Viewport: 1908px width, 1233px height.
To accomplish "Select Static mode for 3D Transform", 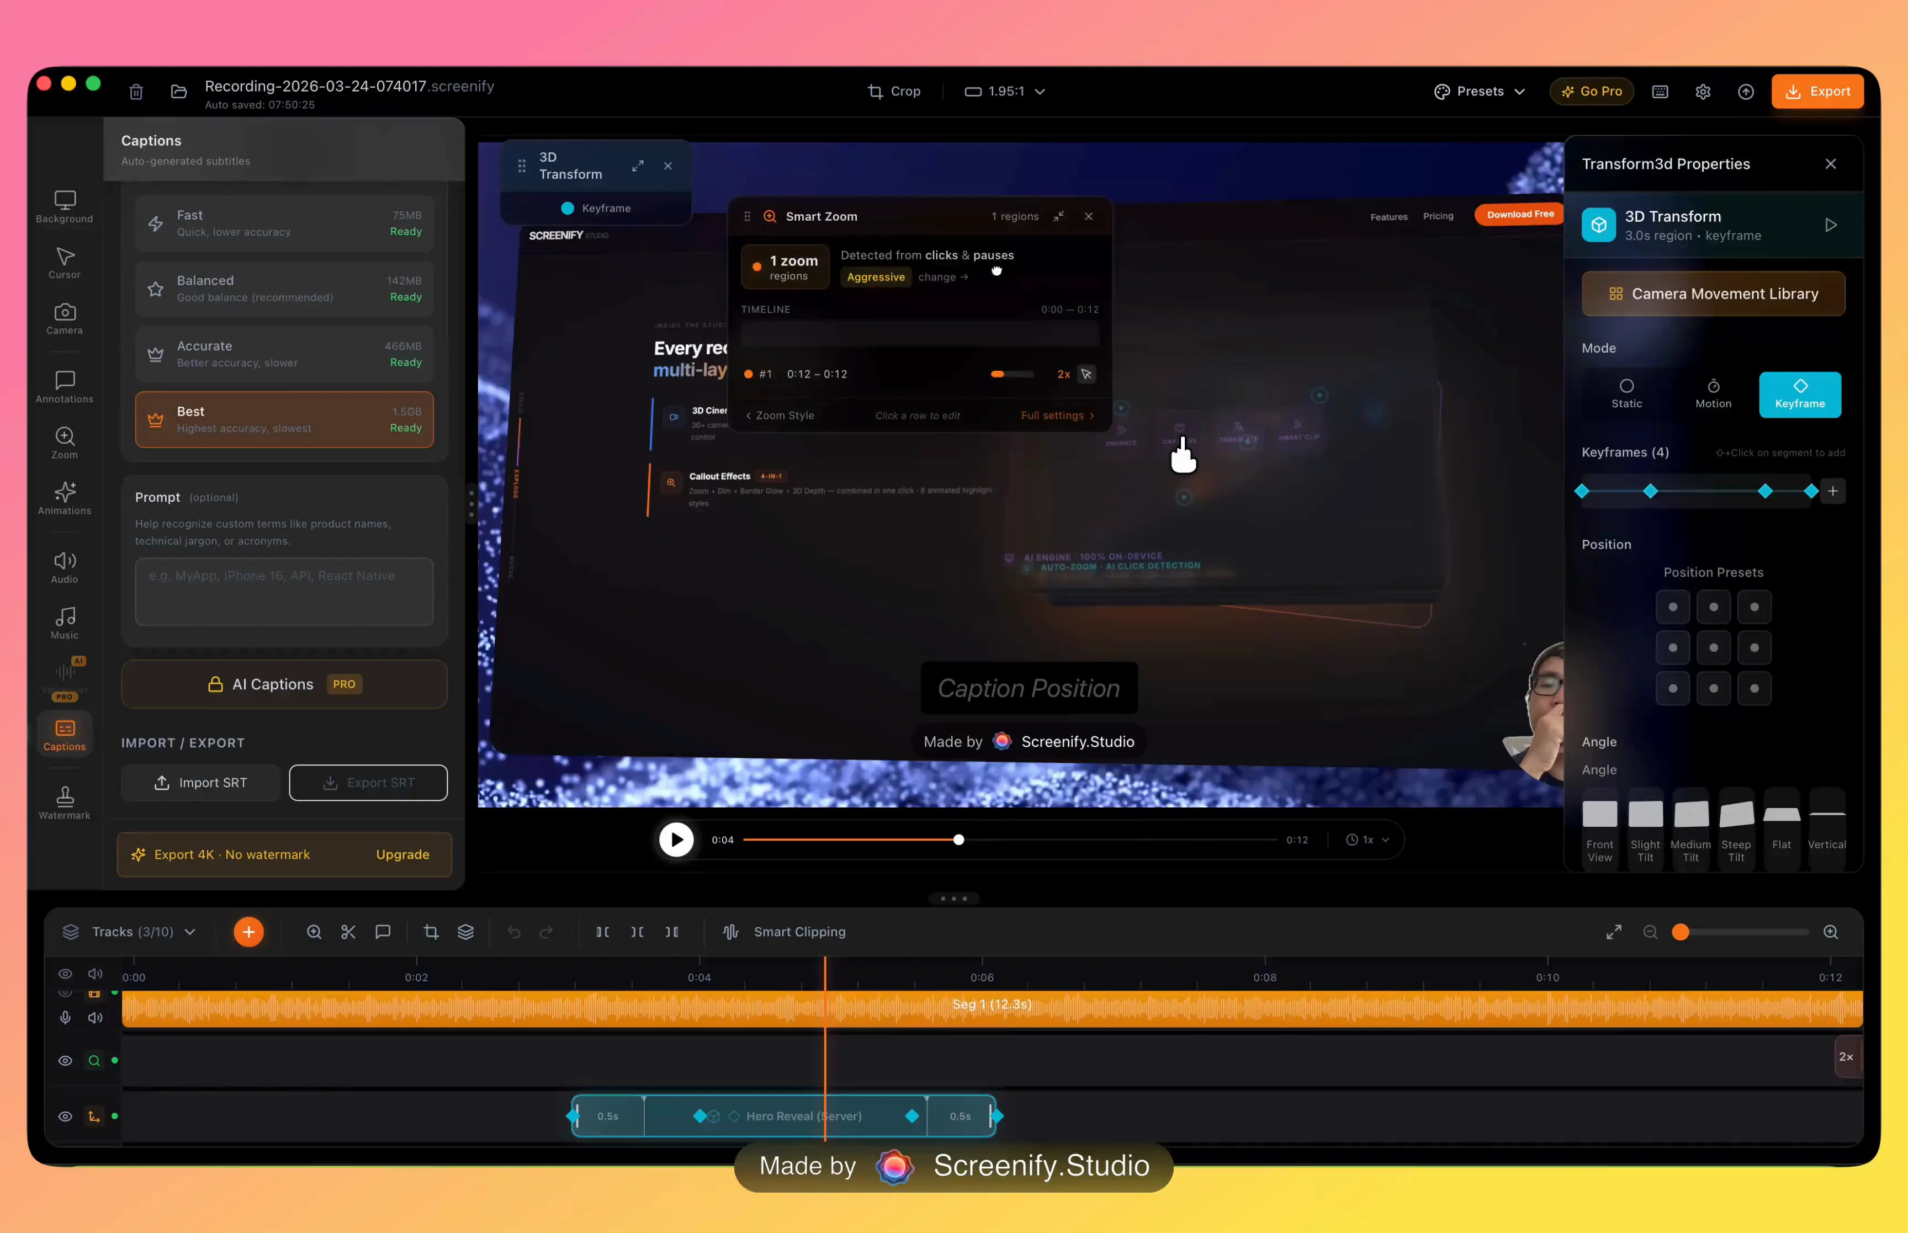I will coord(1626,394).
